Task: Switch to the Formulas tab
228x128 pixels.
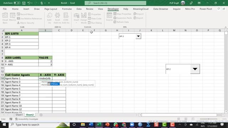Action: 67,9
